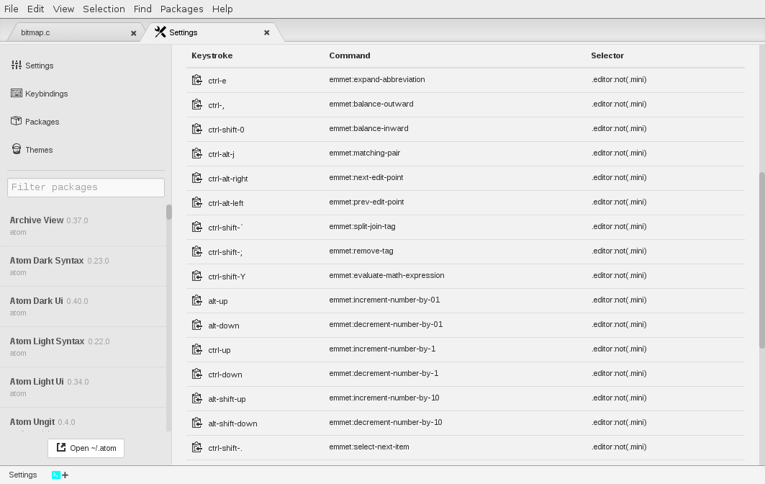Image resolution: width=765 pixels, height=484 pixels.
Task: Click the emmet:expand-abbreviation command text
Action: (376, 80)
